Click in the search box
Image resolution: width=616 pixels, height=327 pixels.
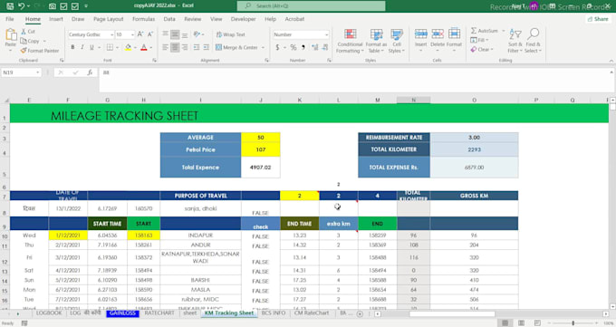[x=311, y=6]
